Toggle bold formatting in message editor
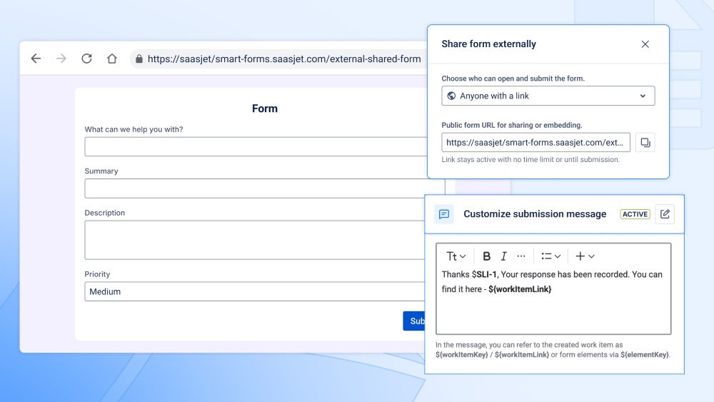 pos(486,256)
